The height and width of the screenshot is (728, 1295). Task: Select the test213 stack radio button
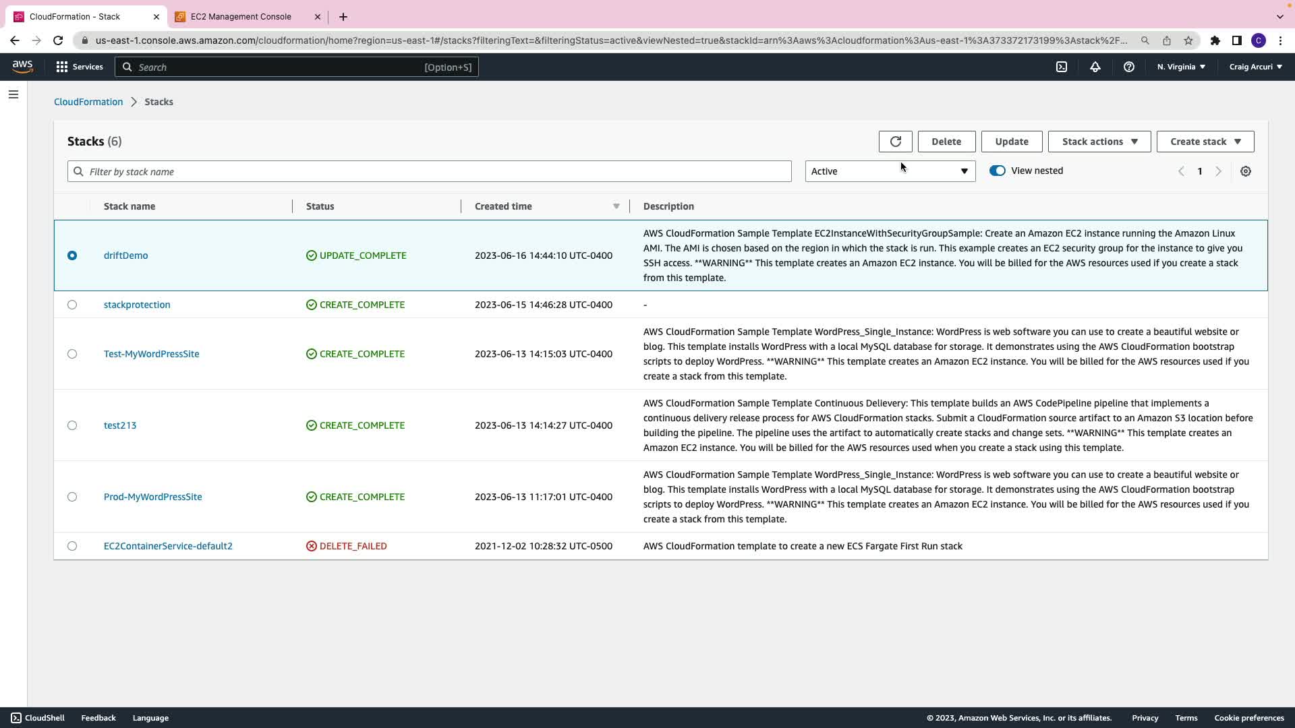72,425
